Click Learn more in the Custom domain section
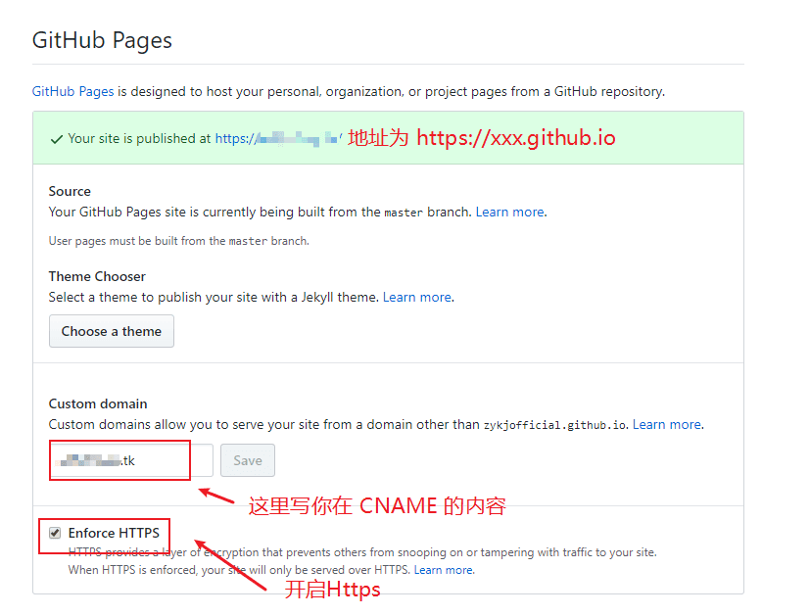810x616 pixels. (667, 424)
